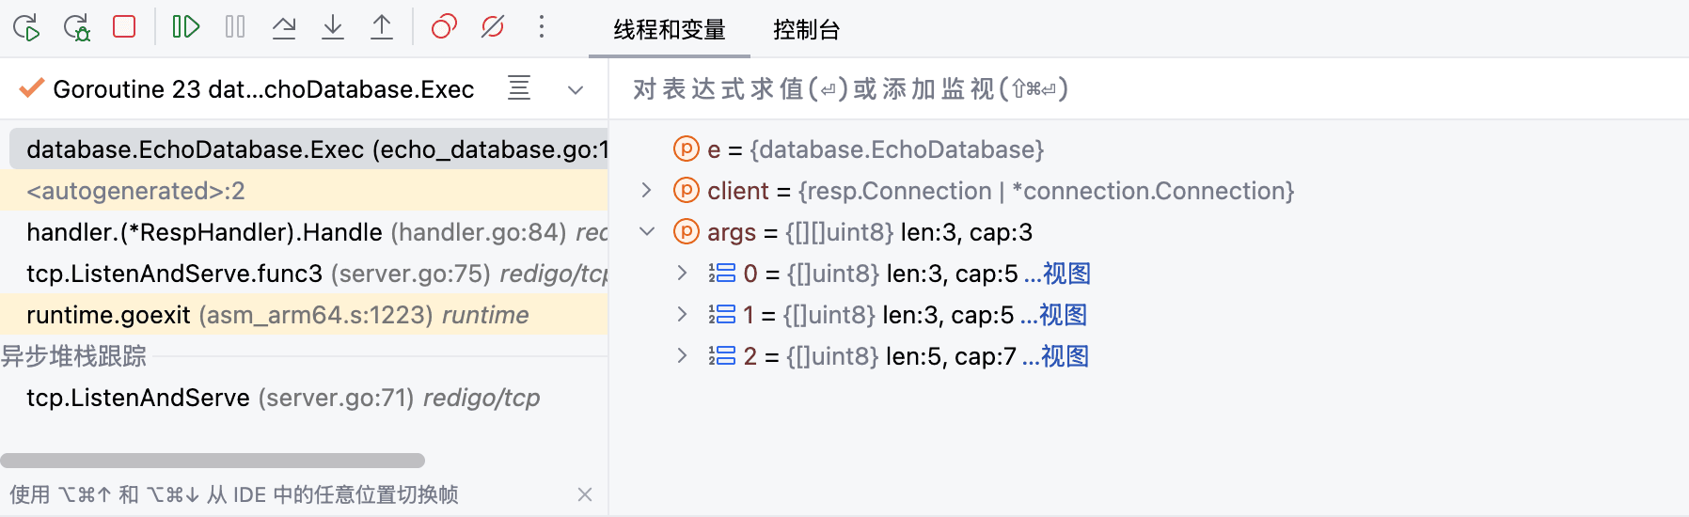1689x517 pixels.
Task: Select the handler.(*RespHandler).Handle stack frame
Action: click(x=204, y=232)
